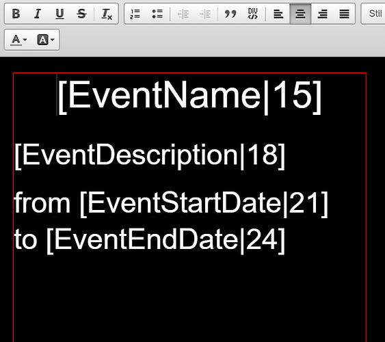Open the text color dropdown
385x342 pixels.
[x=18, y=40]
